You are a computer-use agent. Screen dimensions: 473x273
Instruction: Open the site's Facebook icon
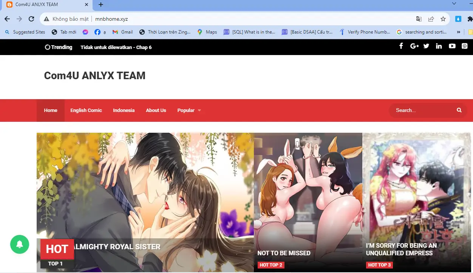coord(401,46)
